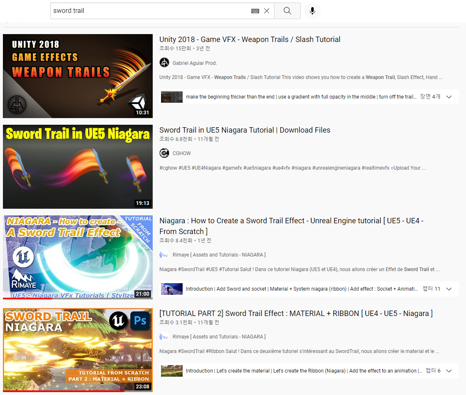Open the Unity 2018 Weapon Trails thumbnail
Image resolution: width=466 pixels, height=395 pixels.
(78, 76)
